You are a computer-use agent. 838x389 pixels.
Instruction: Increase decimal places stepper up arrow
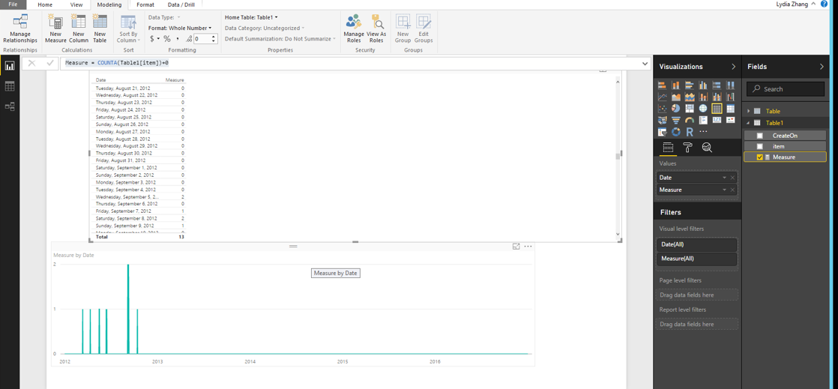coord(214,36)
